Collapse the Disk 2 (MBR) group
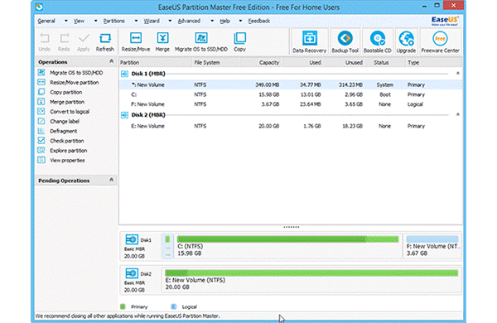 coord(458,114)
